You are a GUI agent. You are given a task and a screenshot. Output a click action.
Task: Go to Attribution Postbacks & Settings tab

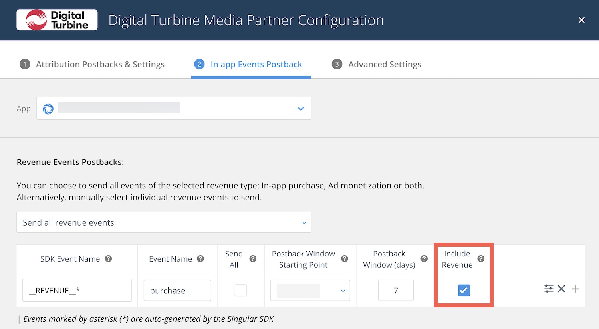pos(92,64)
